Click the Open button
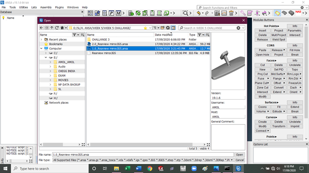 pyautogui.click(x=239, y=155)
